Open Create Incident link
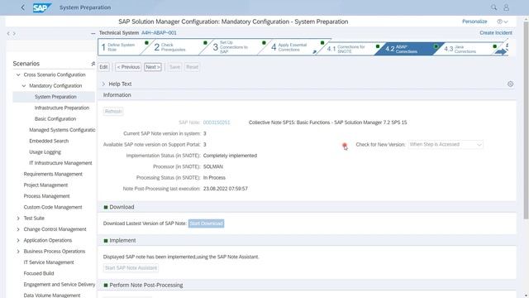Screen dimensions: 529x298 [496, 33]
